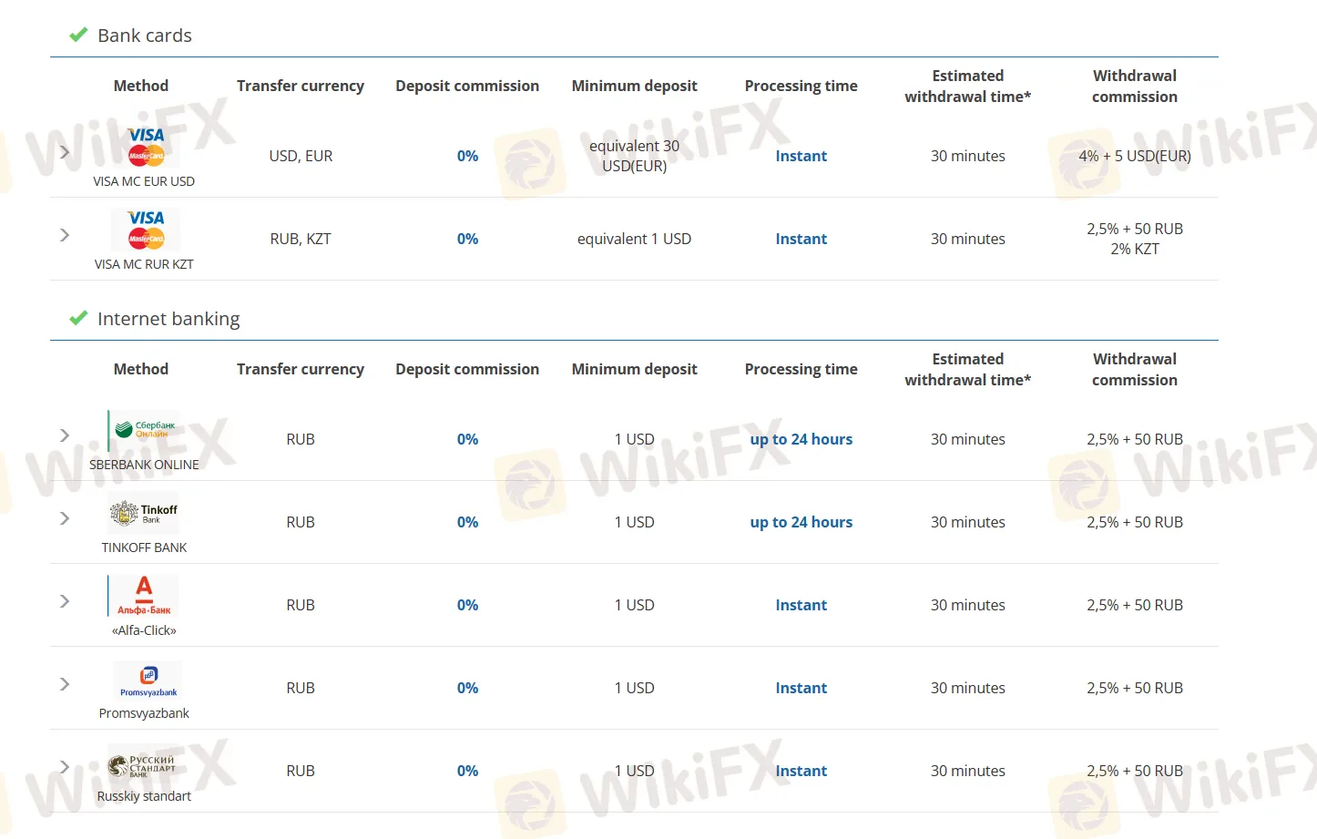Toggle the green checkmark beside Internet banking
This screenshot has height=839, width=1317.
coord(78,318)
